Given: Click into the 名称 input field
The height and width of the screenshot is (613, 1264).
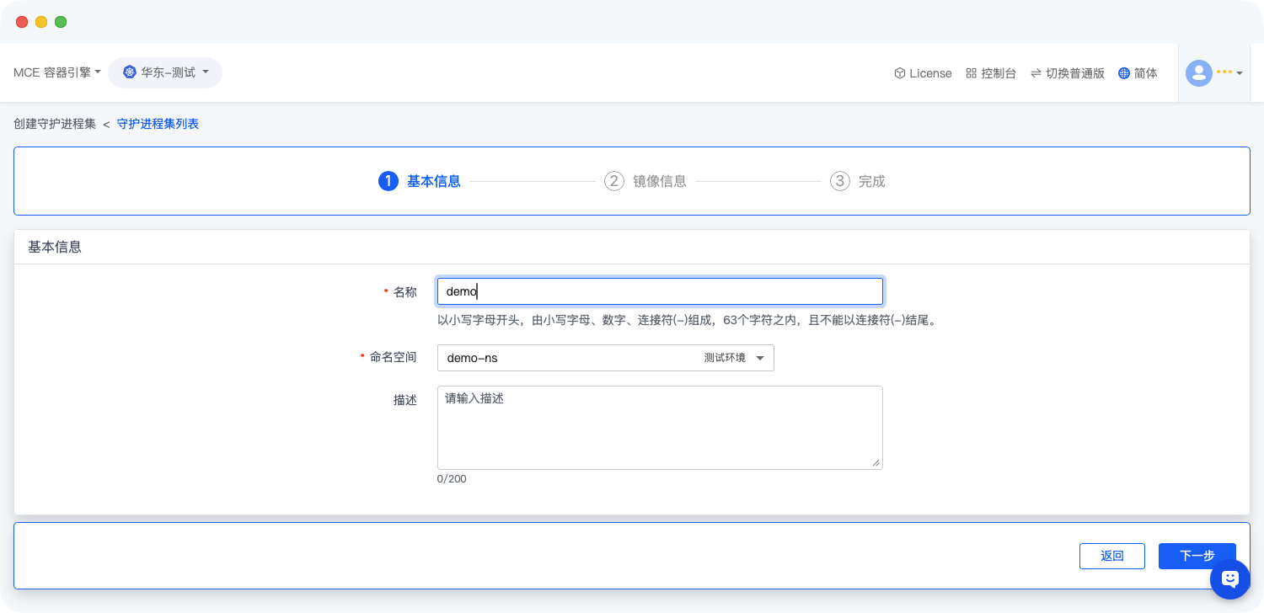Looking at the screenshot, I should point(659,291).
